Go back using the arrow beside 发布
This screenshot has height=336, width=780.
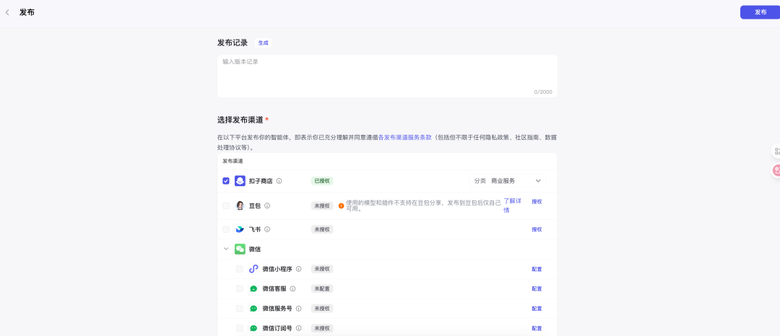point(7,12)
